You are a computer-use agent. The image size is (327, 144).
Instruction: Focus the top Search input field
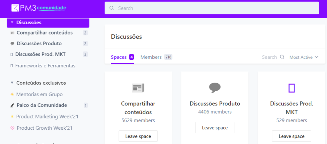click(212, 8)
